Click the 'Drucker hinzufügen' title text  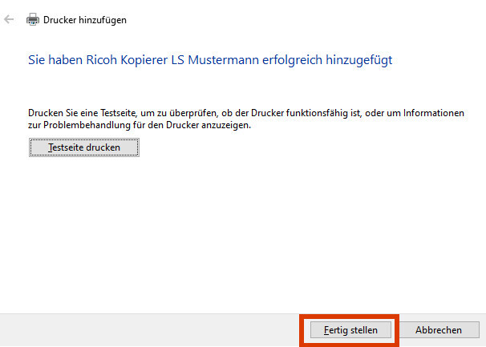coord(85,20)
